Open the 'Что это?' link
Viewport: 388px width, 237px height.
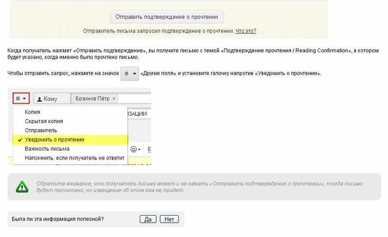click(246, 31)
